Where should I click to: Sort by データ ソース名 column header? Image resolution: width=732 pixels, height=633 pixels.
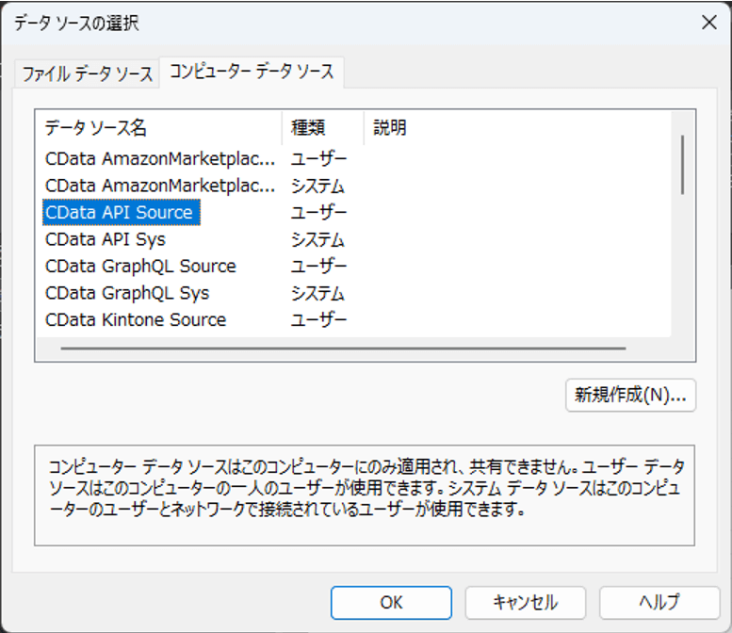coord(96,128)
